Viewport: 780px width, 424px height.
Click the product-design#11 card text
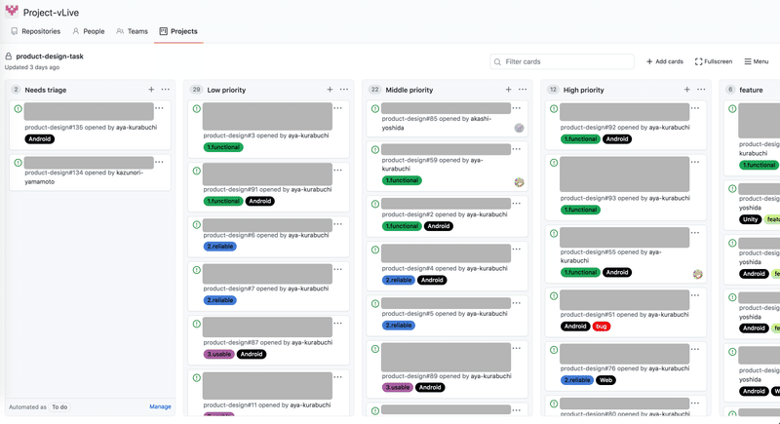(266, 405)
